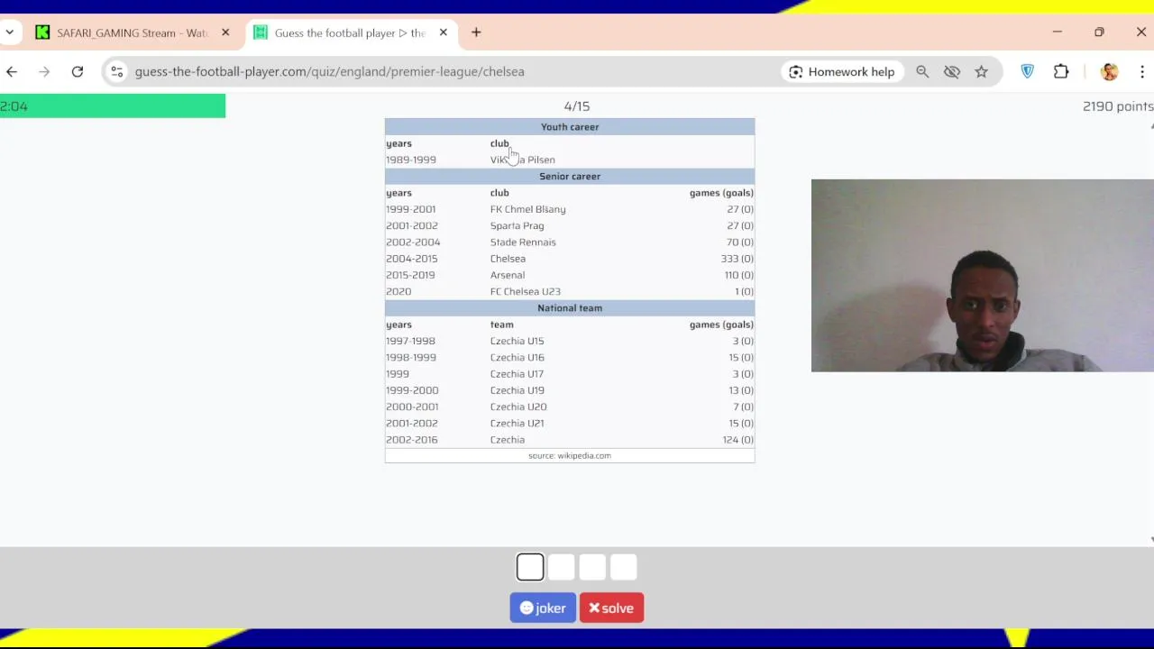Click the 2190 points score
1154x649 pixels.
1118,106
